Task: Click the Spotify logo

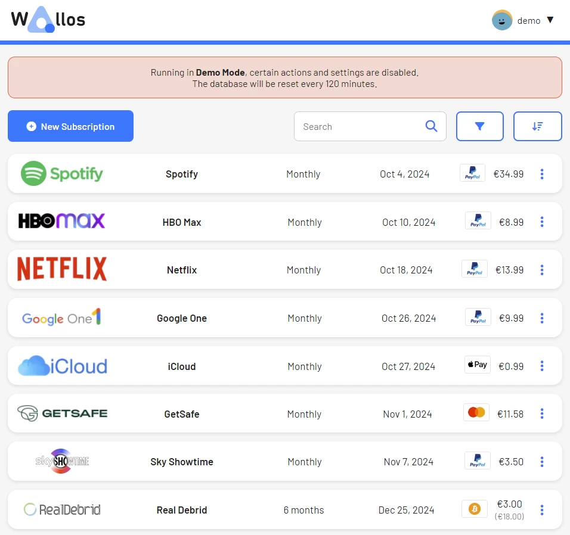Action: (x=62, y=174)
